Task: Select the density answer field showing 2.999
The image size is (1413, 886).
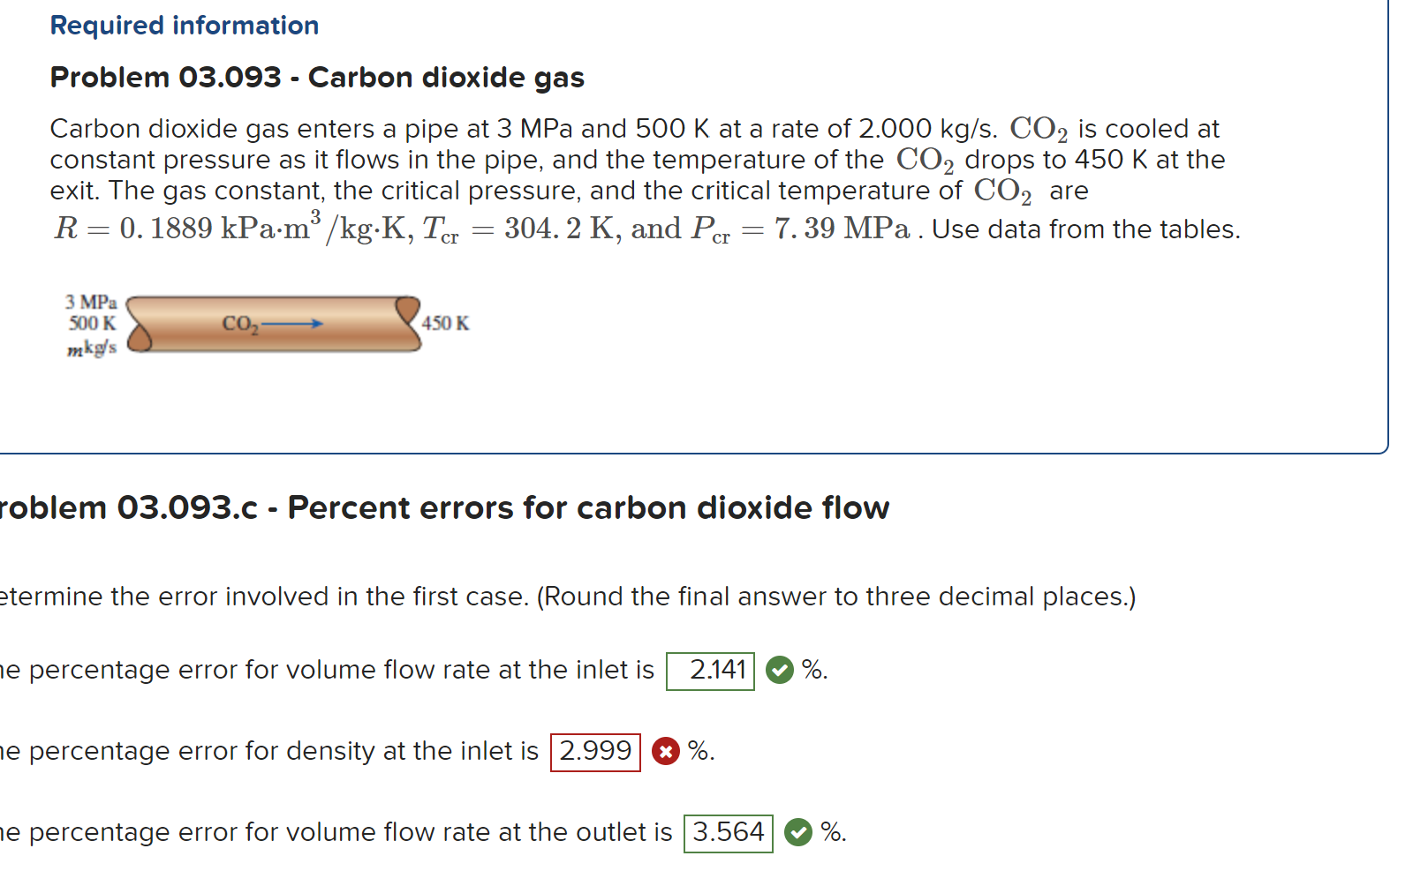Action: pos(595,752)
